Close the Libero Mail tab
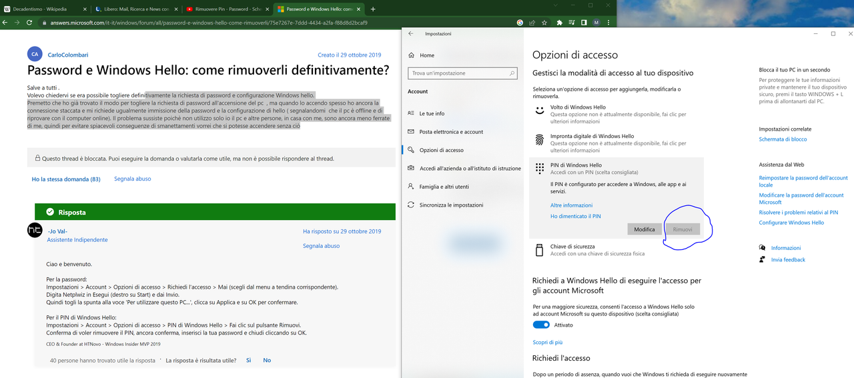The width and height of the screenshot is (854, 378). [175, 9]
